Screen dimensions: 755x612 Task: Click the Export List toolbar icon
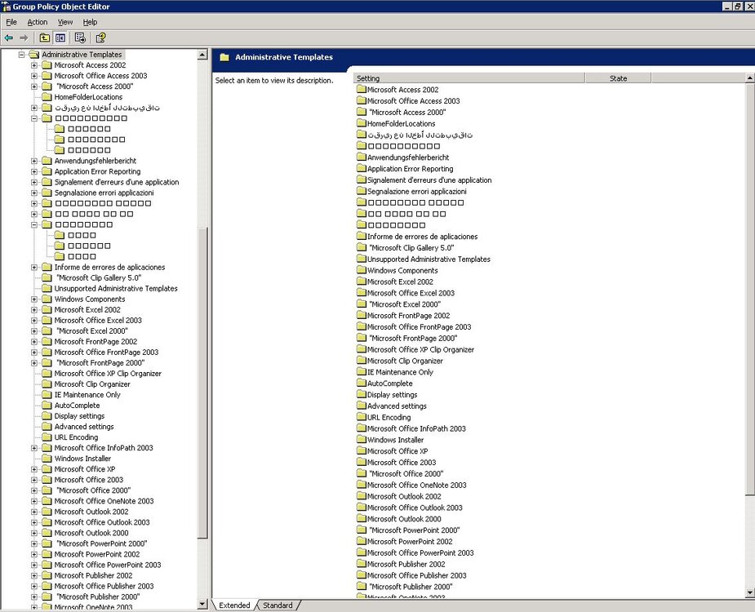point(80,38)
